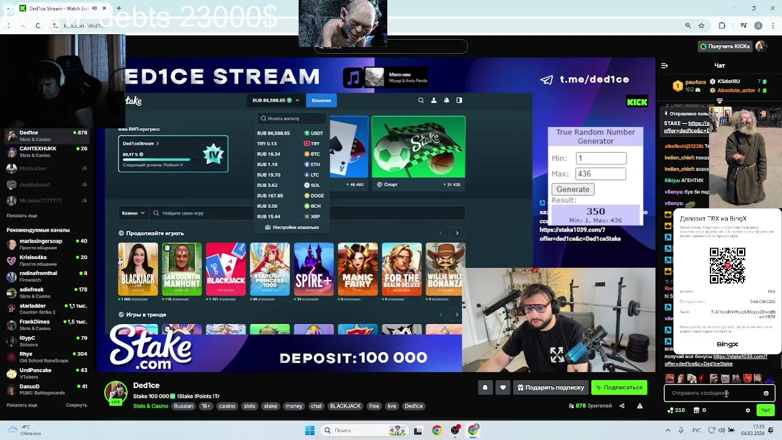This screenshot has width=782, height=440.
Task: Click the first Показать еще link
Action: coord(22,216)
